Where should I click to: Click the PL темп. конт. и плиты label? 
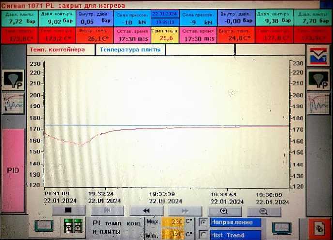point(116,227)
